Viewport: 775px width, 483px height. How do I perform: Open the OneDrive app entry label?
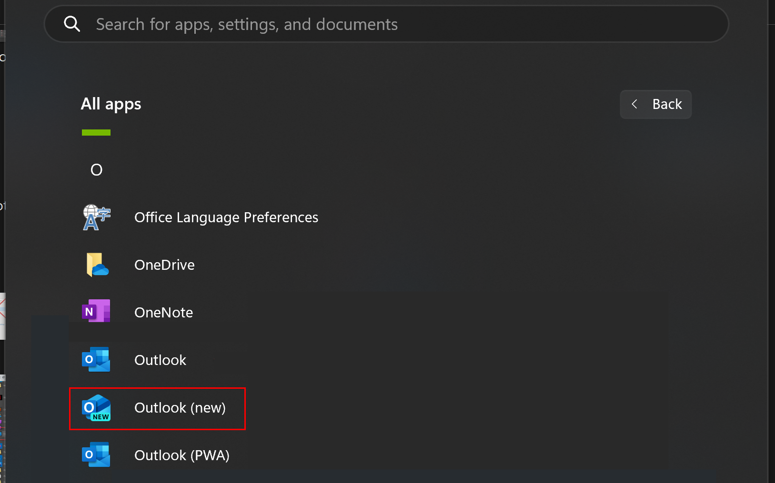coord(164,265)
